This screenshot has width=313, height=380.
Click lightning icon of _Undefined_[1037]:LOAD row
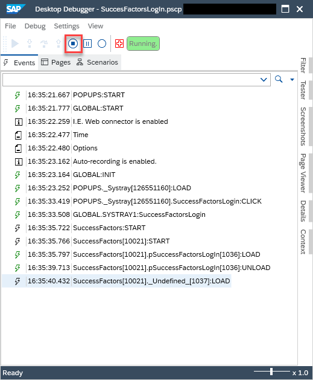tap(17, 282)
